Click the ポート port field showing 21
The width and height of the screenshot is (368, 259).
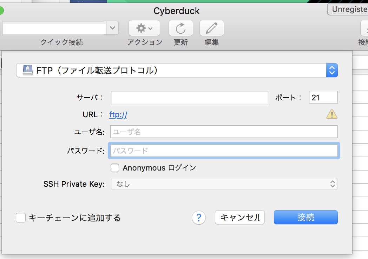(x=323, y=97)
